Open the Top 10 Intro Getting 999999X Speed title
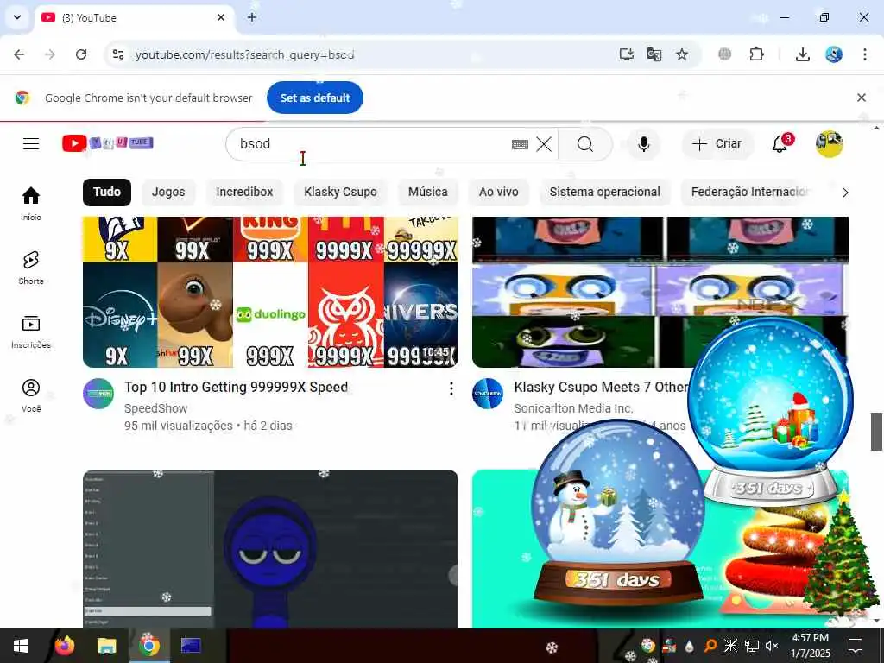Screen dimensions: 884x663 click(x=236, y=388)
